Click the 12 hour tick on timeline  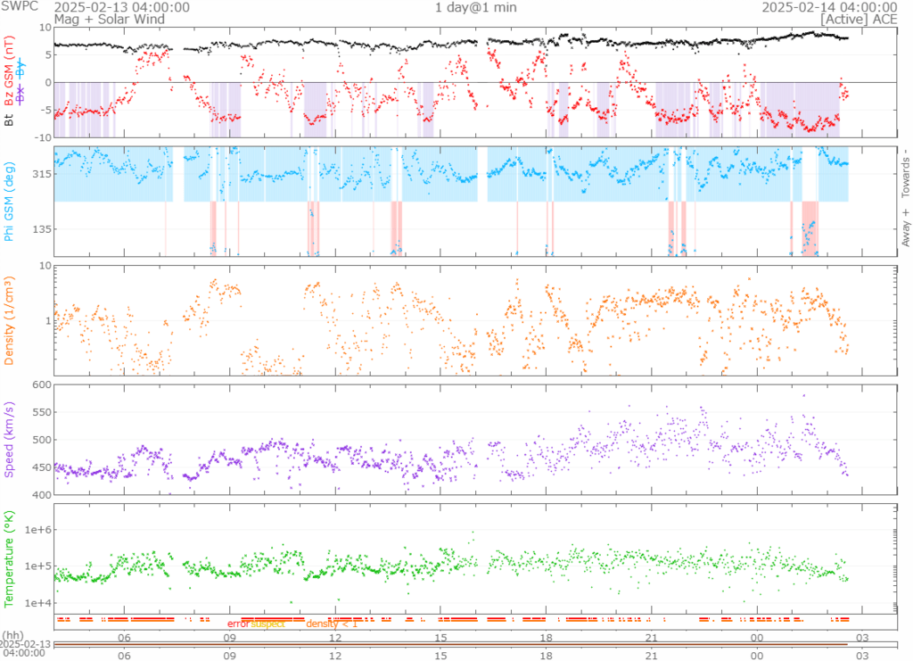click(336, 654)
